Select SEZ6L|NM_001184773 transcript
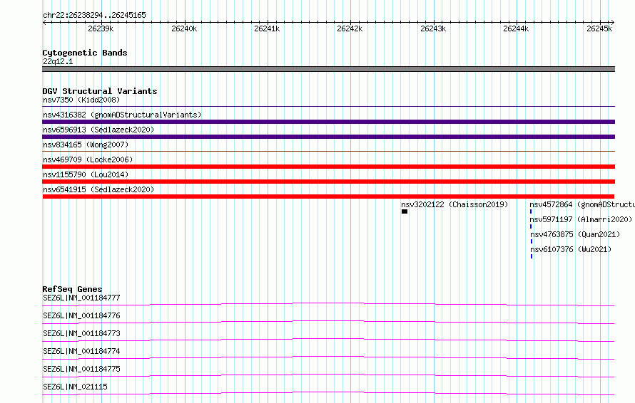The width and height of the screenshot is (635, 403). pos(81,333)
